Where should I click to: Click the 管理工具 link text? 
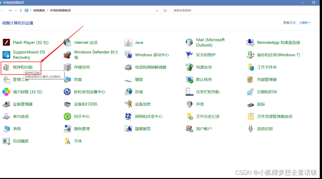click(21, 79)
